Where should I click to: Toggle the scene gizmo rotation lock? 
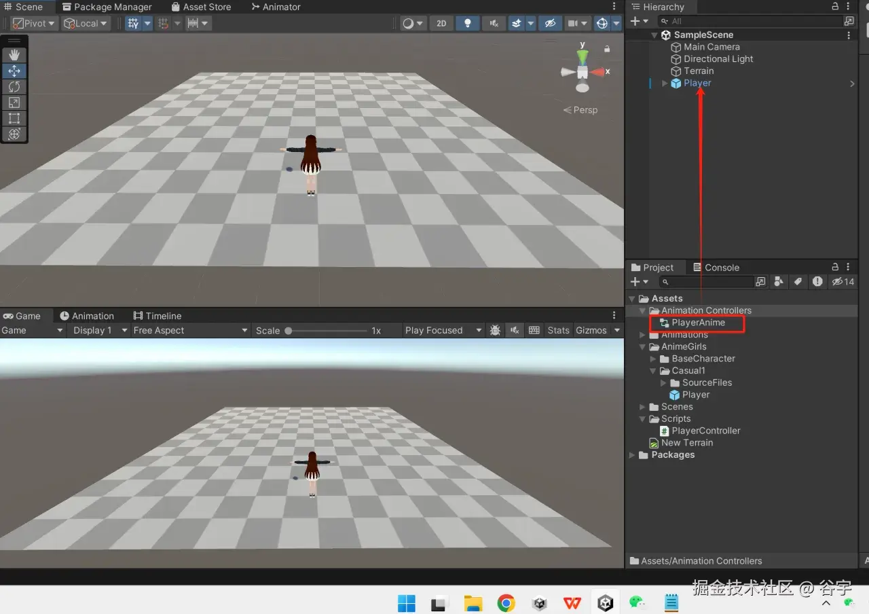(x=607, y=49)
